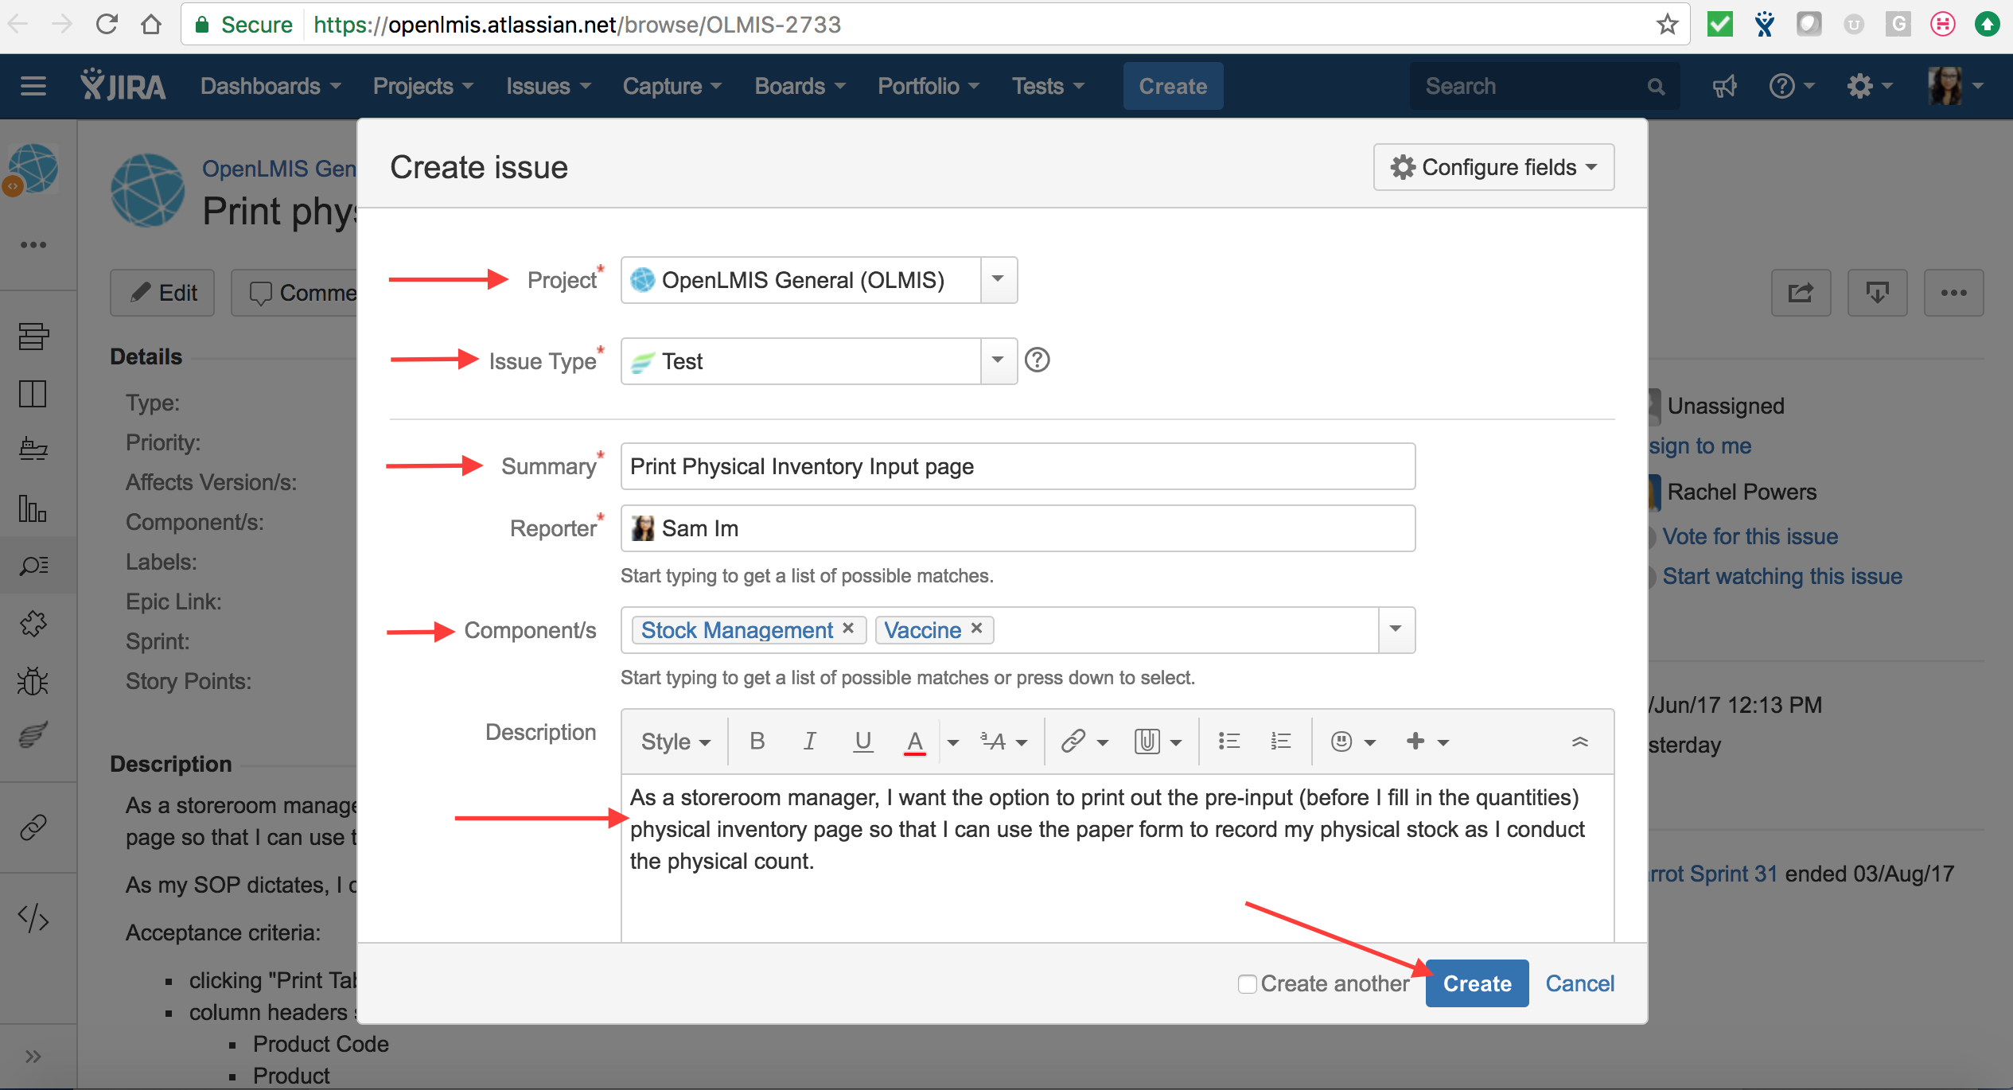Click into the Summary input field

[x=1017, y=466]
